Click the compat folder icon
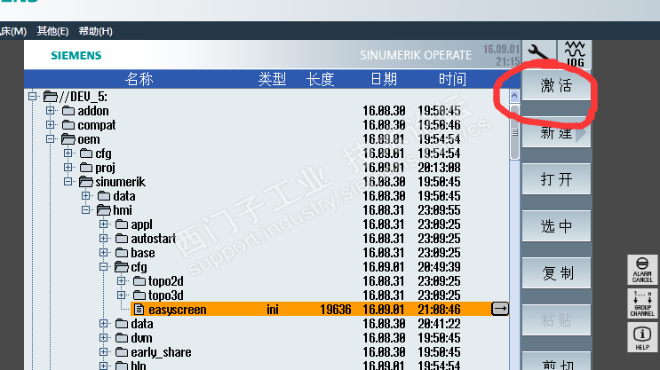Screen dimensions: 660x370 [x=68, y=125]
